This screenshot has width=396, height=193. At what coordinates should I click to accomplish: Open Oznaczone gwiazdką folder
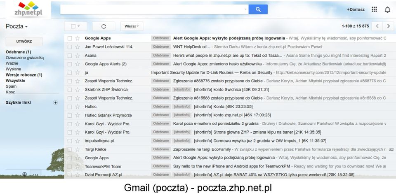coord(25,58)
